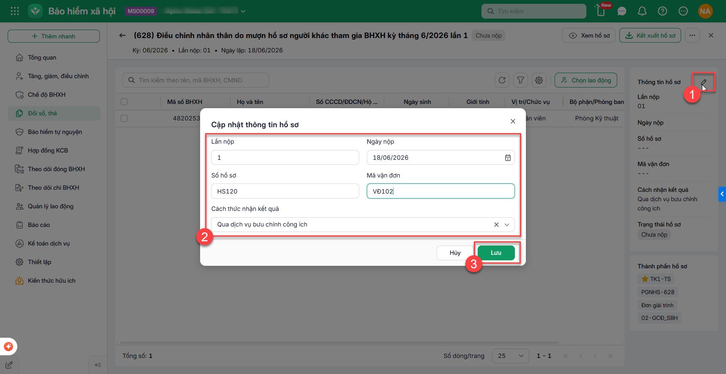Open the three-dot more actions button
The image size is (726, 374).
point(692,35)
